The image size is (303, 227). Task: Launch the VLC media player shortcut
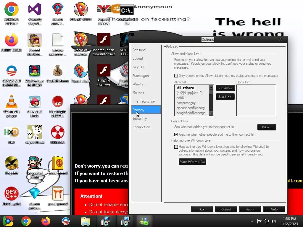(12, 106)
